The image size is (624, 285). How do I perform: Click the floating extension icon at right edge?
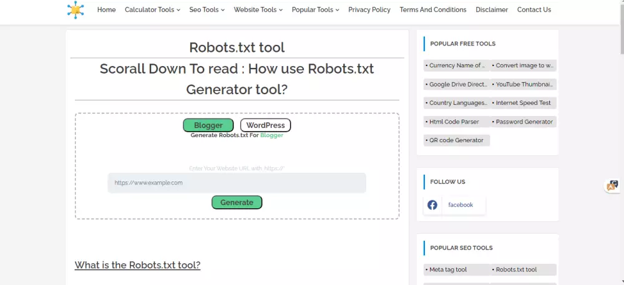[x=613, y=185]
